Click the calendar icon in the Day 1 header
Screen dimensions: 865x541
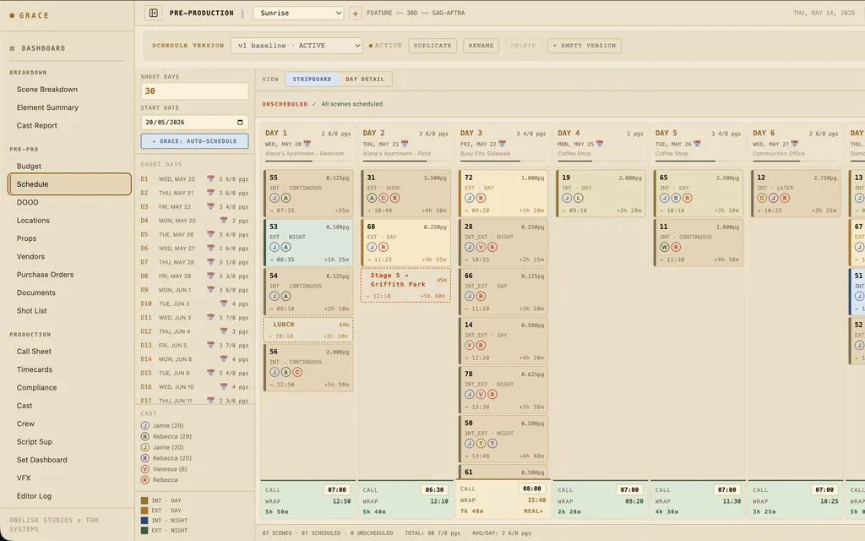click(x=307, y=144)
